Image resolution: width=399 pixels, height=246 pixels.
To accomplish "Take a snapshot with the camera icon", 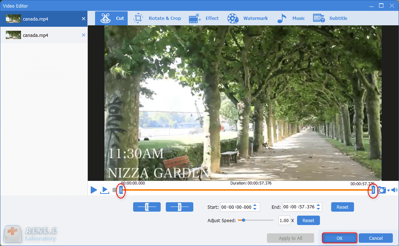I will 382,190.
